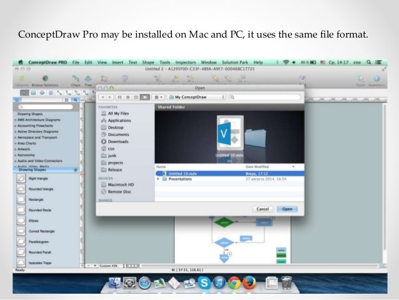Pick the Curved Rectangle shape in library
This screenshot has height=300, width=399.
coord(21,231)
